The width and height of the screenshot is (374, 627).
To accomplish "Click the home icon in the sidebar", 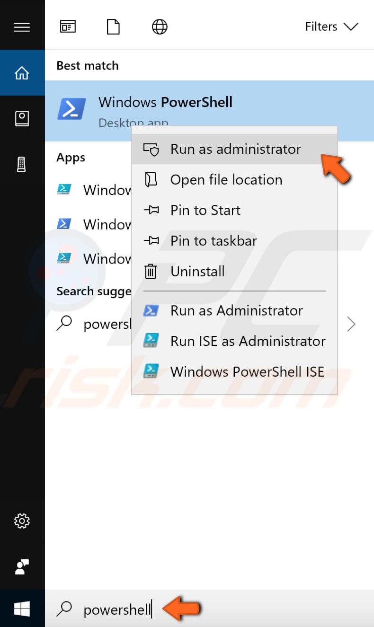I will coord(22,72).
